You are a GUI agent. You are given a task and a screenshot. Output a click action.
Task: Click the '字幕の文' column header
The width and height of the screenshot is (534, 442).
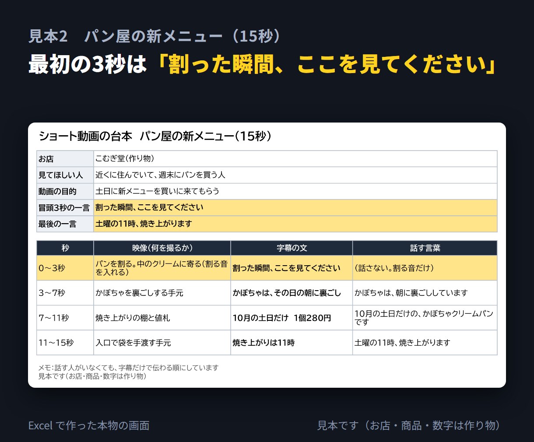[292, 248]
